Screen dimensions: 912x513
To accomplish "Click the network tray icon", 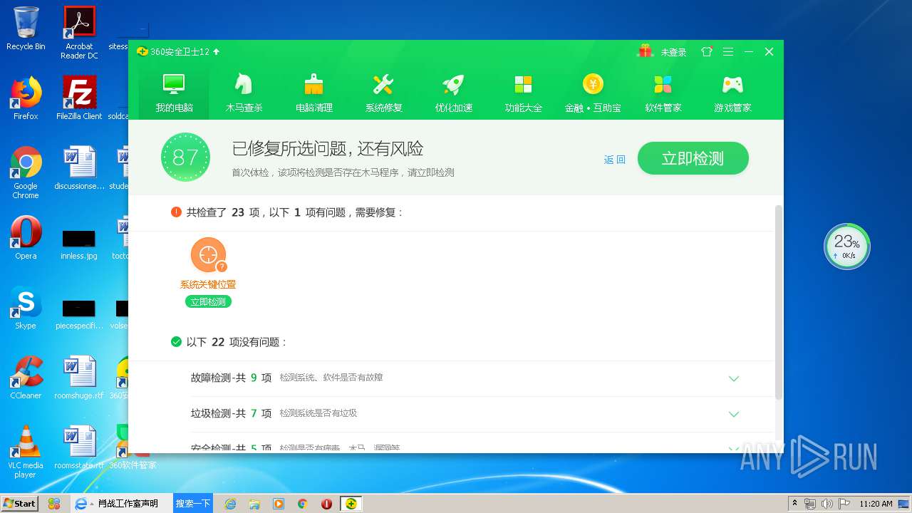I will tap(810, 504).
